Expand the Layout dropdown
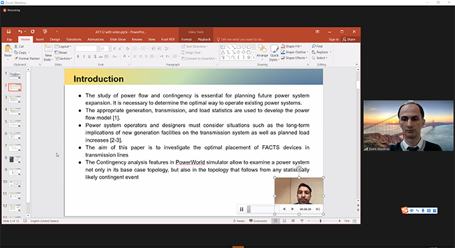455x248 pixels. (63, 46)
